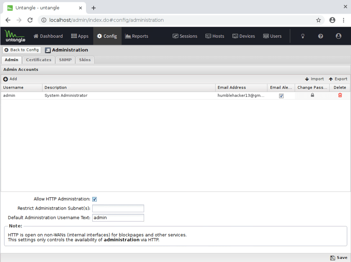Click the Restrict Administration Subnet(s) field
The image size is (351, 262).
[x=118, y=208]
